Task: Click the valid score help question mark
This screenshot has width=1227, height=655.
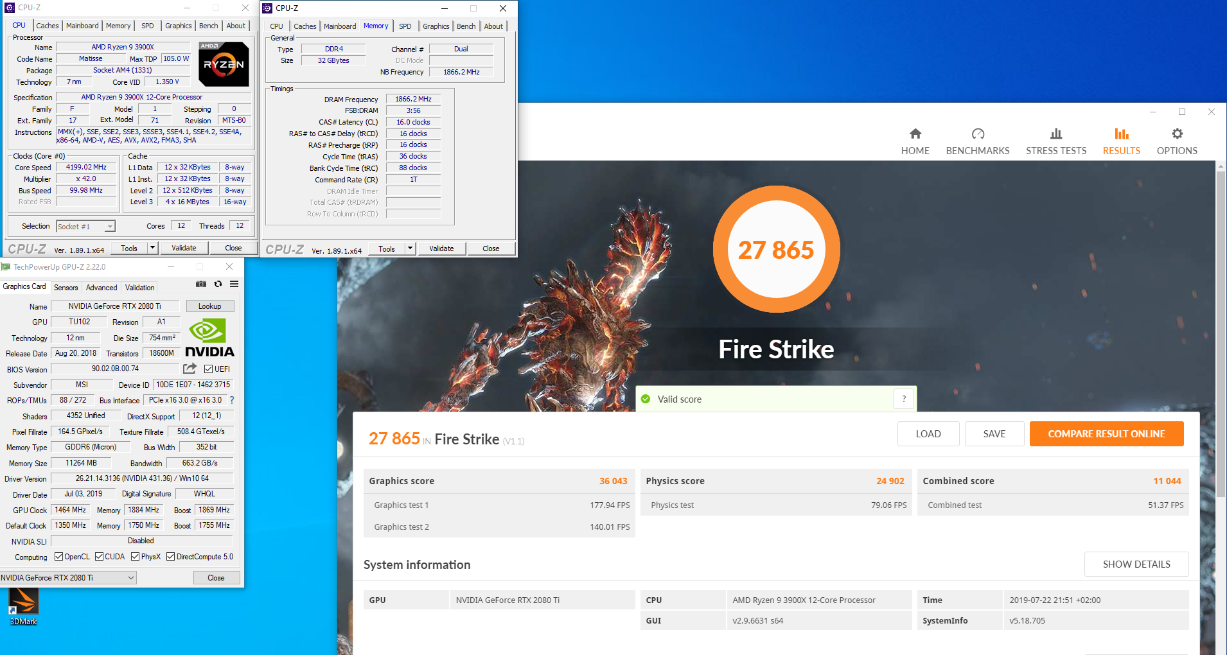Action: click(x=904, y=399)
